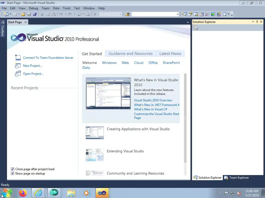Click the Add New Item toolbar icon
The width and height of the screenshot is (265, 198).
[x=15, y=14]
